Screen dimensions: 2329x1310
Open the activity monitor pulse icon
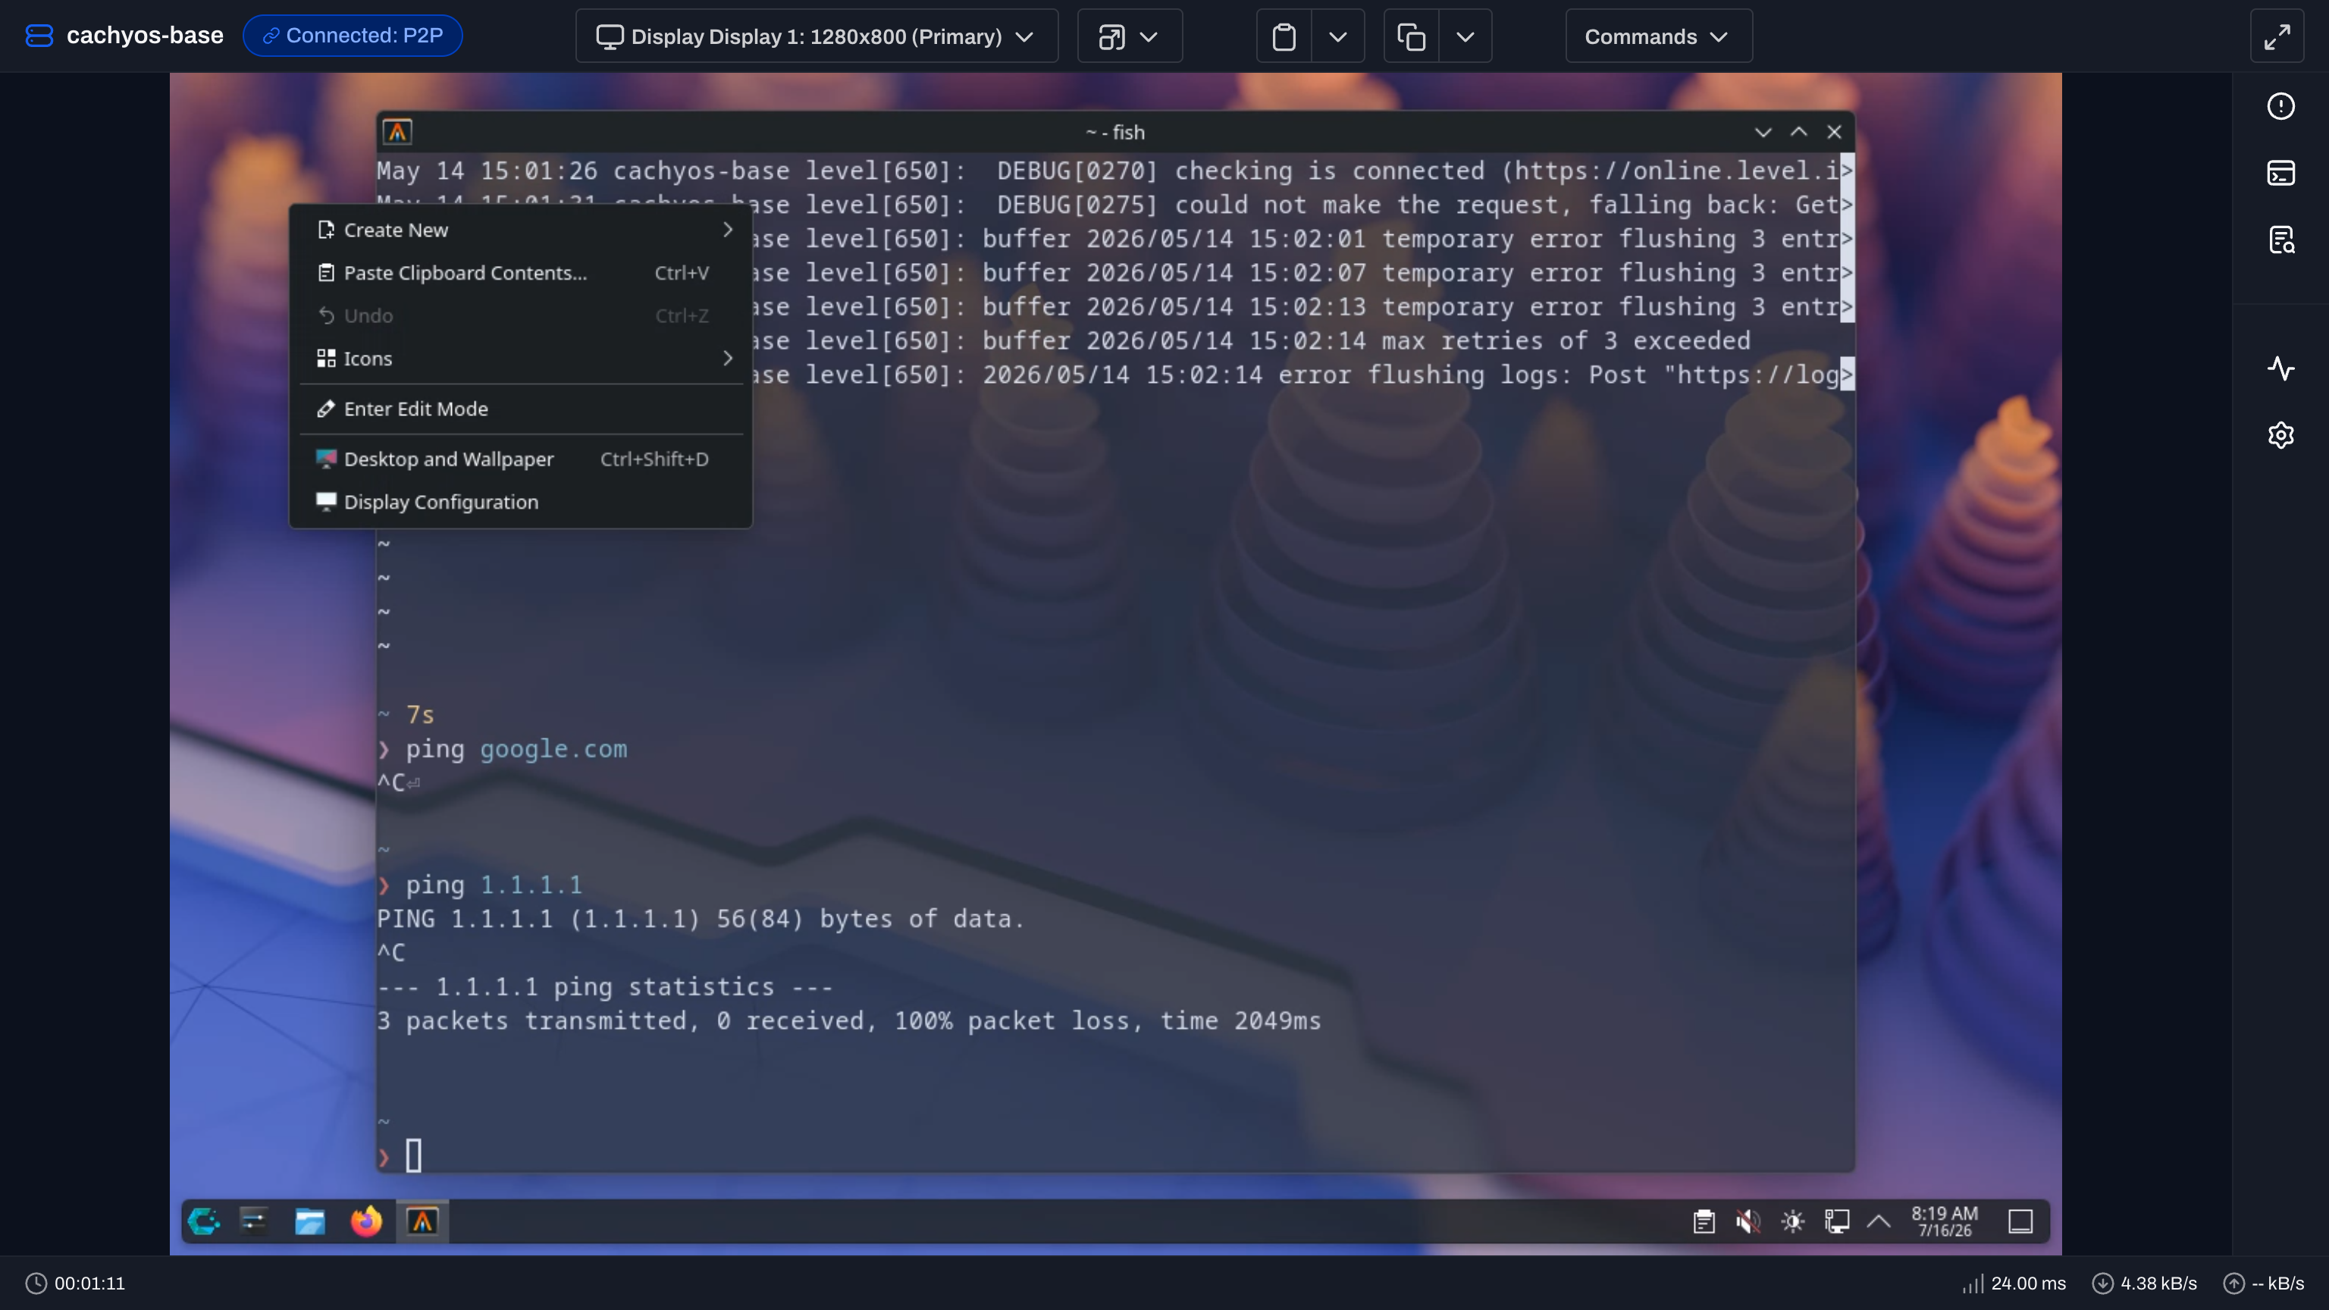click(x=2280, y=369)
